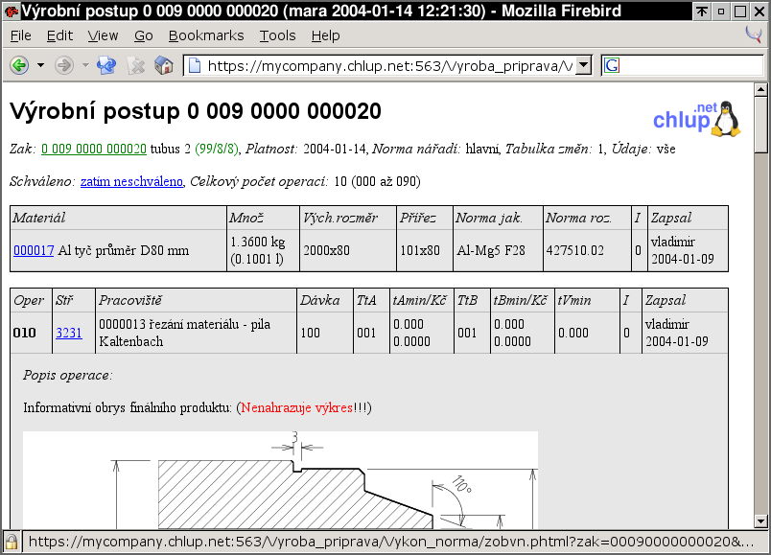
Task: Click the 'Výrobní postup' page heading
Action: (x=196, y=111)
